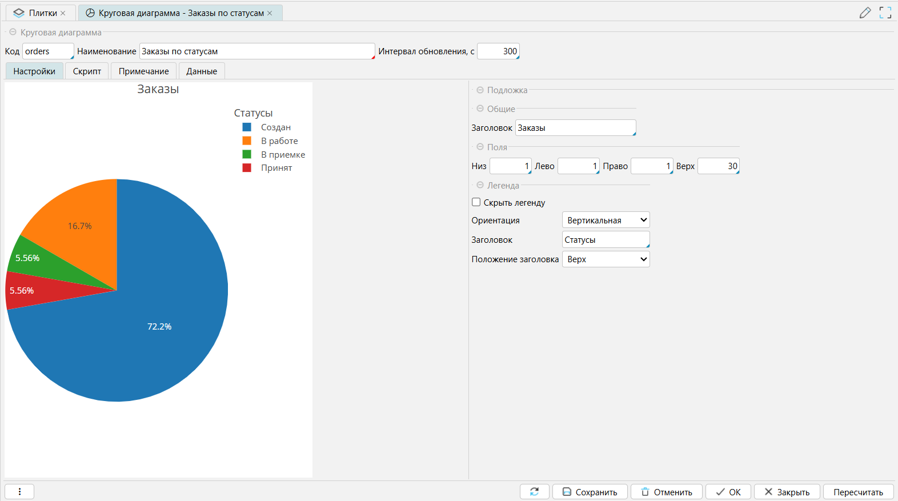Click the Отменить button
898x501 pixels.
[667, 492]
